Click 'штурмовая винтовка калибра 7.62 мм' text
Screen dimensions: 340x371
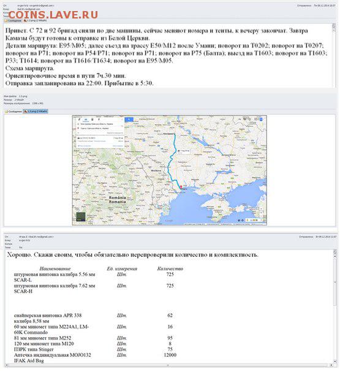tap(55, 286)
